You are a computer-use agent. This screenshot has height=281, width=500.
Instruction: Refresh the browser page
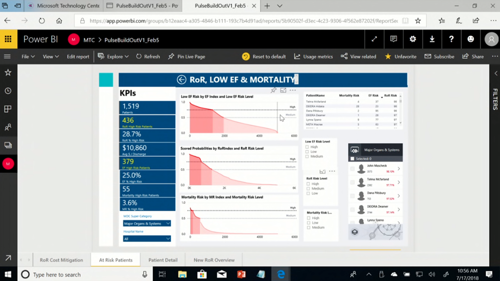coord(42,20)
